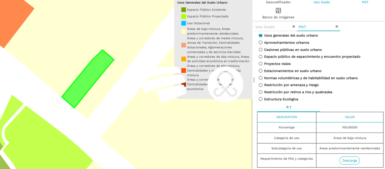The width and height of the screenshot is (385, 169).
Task: Open the Geocodificador tool
Action: (278, 2)
